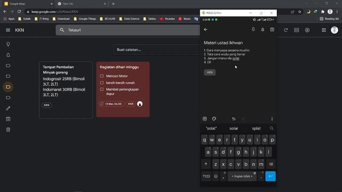Tap add-item plus box in phone note toolbar
This screenshot has width=342, height=192.
tap(205, 118)
